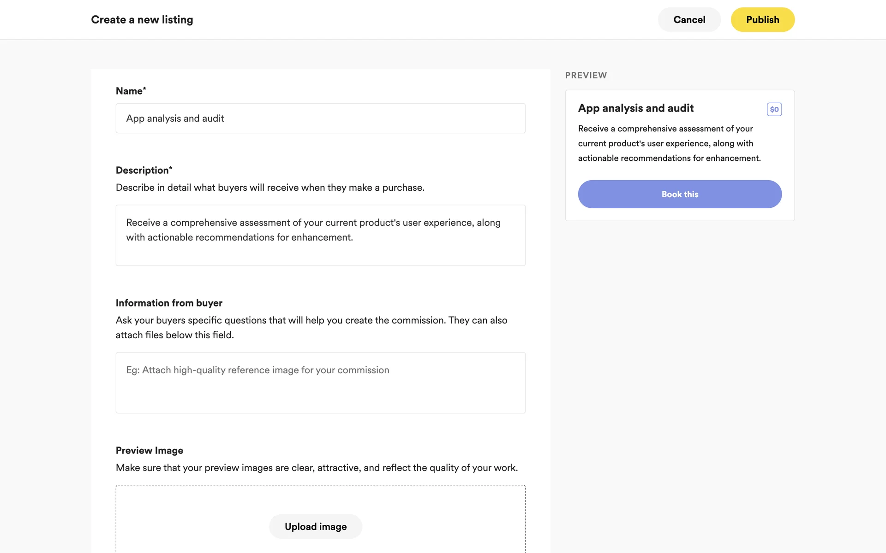
Task: Click the Name field label
Action: coord(131,91)
